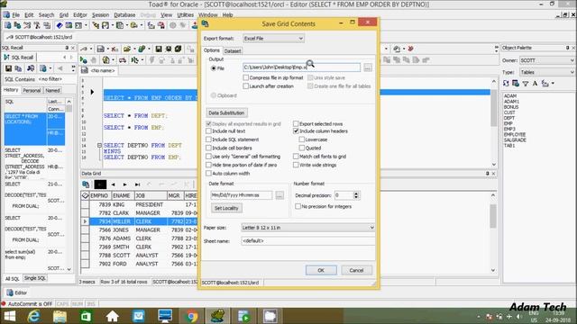Open File Explorer from the taskbar
This screenshot has height=324, width=577.
point(60,316)
